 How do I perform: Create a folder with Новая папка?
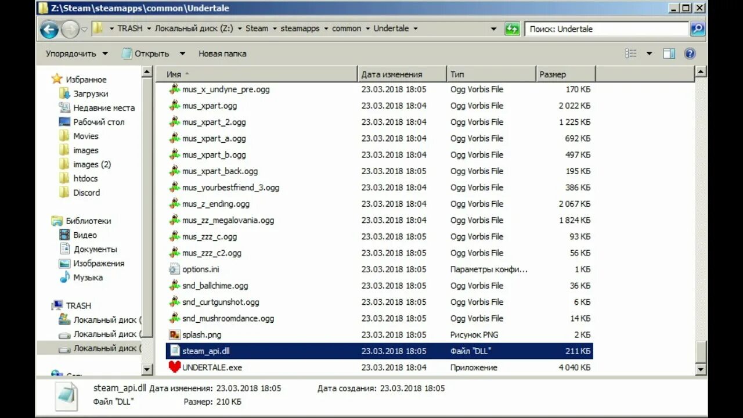click(222, 53)
